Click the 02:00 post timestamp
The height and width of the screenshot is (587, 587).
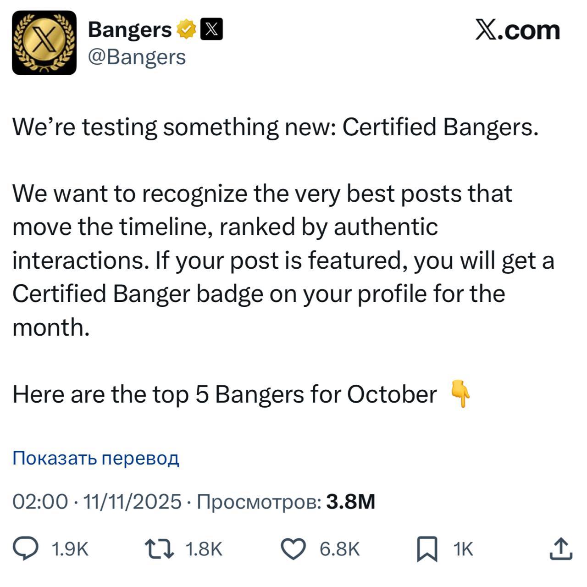[40, 502]
